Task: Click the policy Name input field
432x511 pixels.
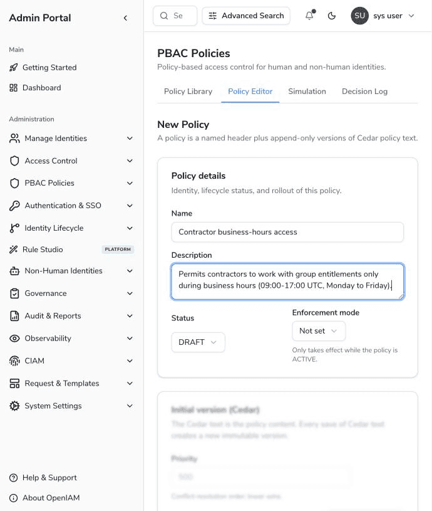Action: click(287, 232)
